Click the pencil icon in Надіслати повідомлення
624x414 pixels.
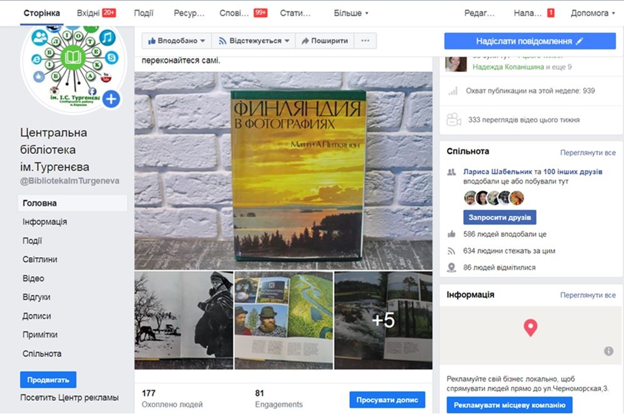click(580, 41)
